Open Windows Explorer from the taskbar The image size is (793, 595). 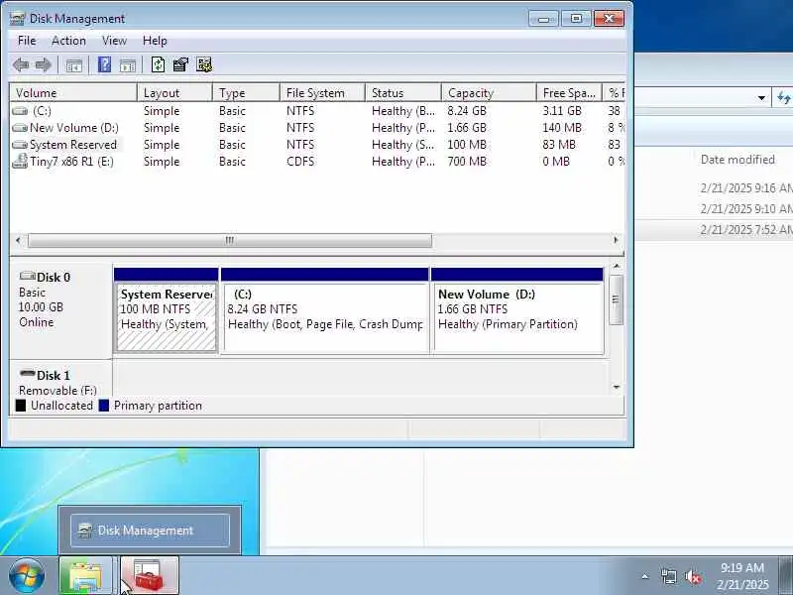click(85, 576)
